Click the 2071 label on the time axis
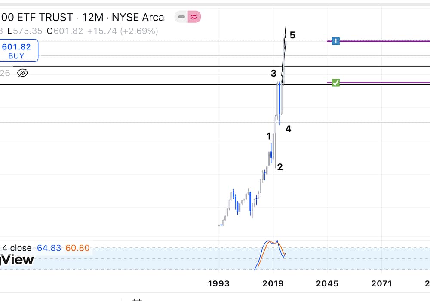 381,283
